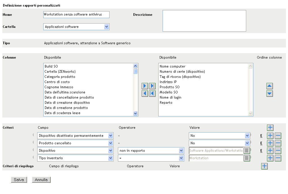Click Salva button
This screenshot has height=194, width=288.
click(x=19, y=180)
